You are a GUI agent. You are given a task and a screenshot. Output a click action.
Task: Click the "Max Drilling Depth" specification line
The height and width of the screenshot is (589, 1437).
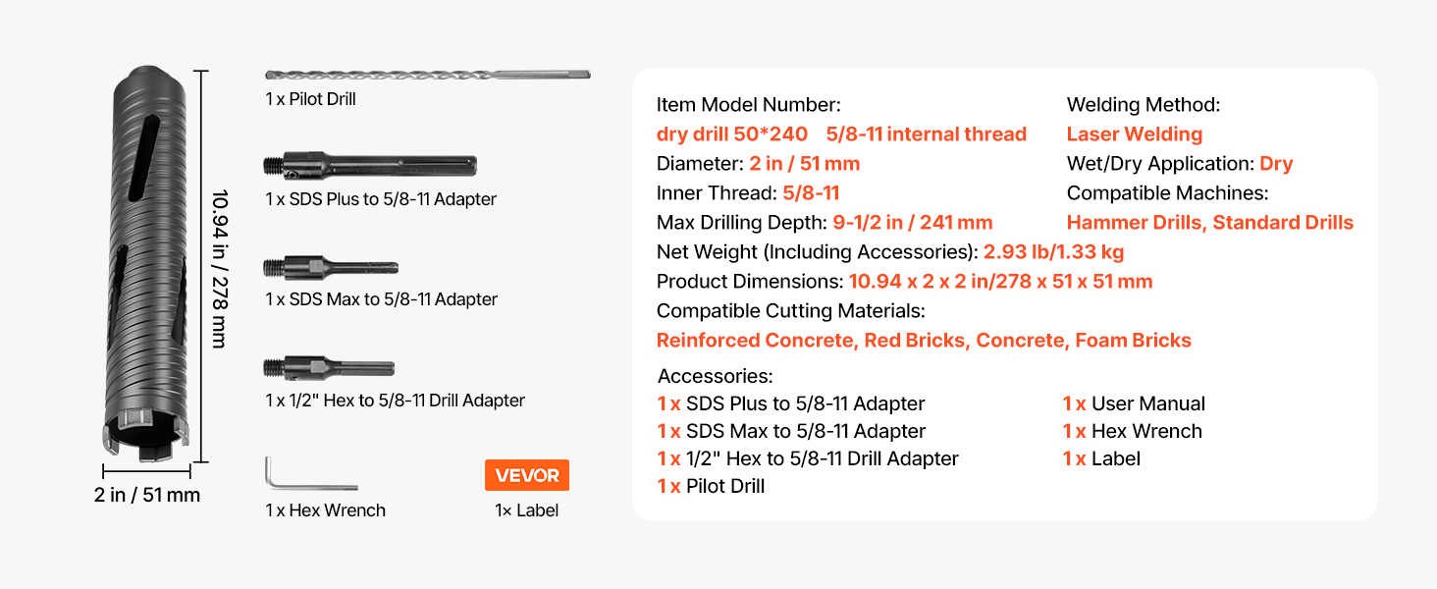coord(825,223)
